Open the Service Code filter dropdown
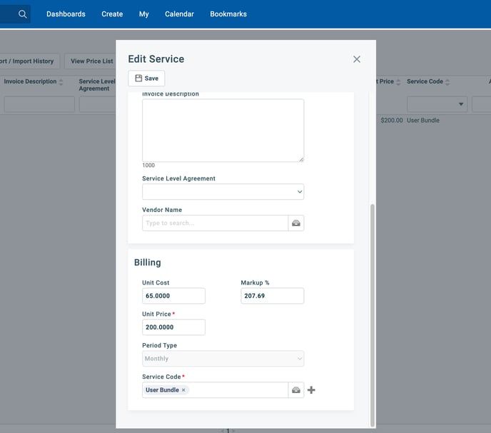 coord(437,104)
